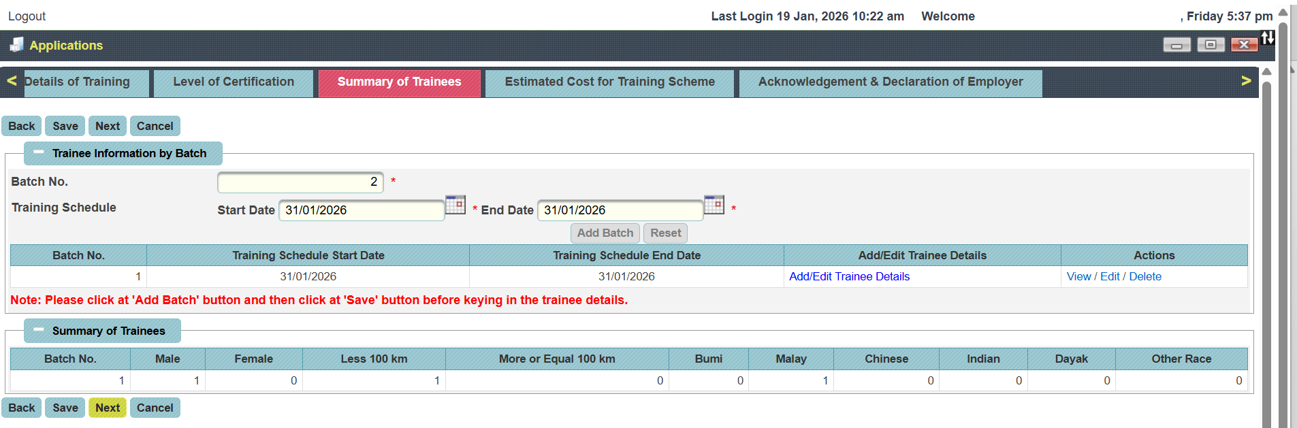This screenshot has height=428, width=1297.
Task: Click the up-down arrows toggle icon
Action: (1268, 38)
